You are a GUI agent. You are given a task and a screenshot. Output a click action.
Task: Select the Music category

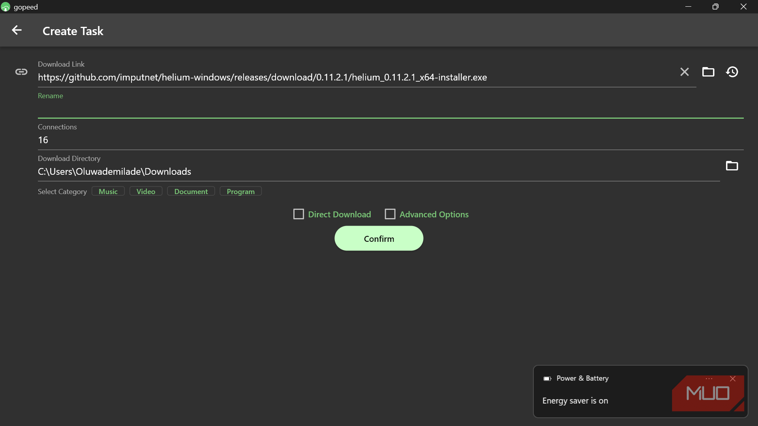coord(108,191)
